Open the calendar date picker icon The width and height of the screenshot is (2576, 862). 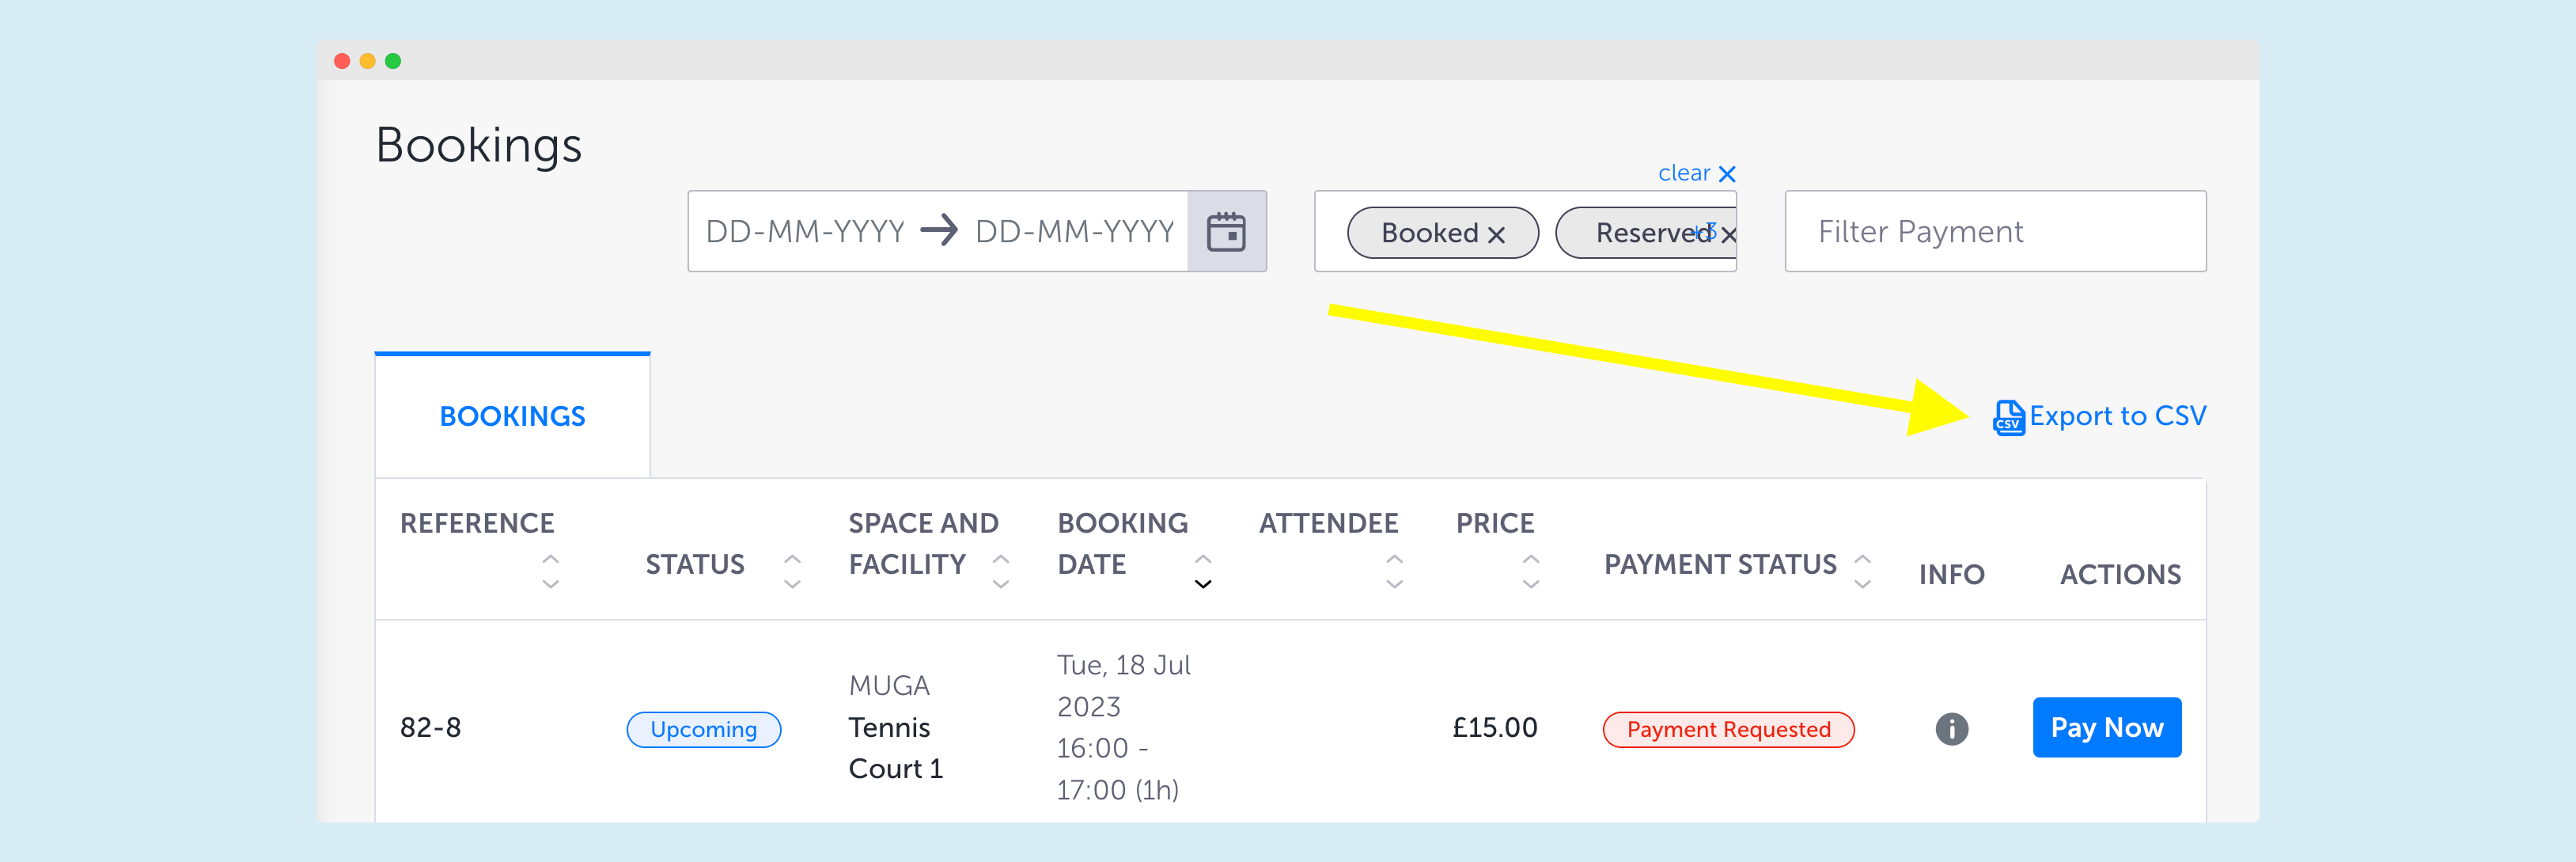pos(1225,232)
